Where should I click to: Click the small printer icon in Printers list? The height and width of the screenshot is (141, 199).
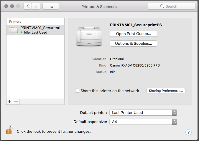(13, 30)
